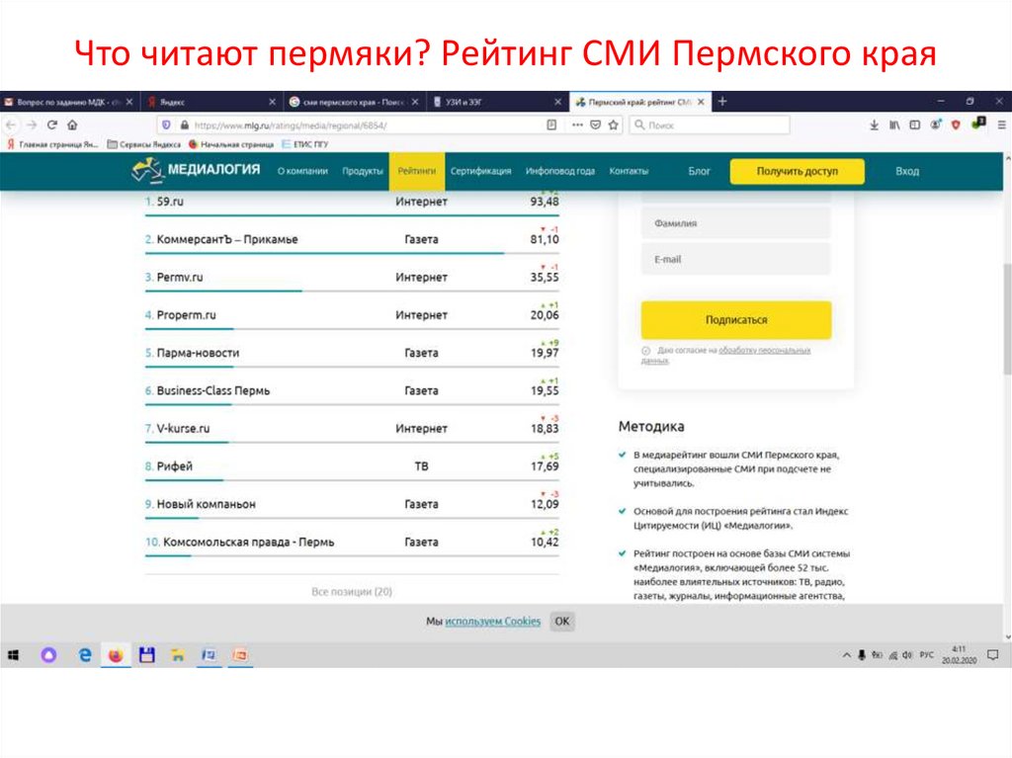Open the 'Главная страница Ян...' bookmark

pos(53,144)
